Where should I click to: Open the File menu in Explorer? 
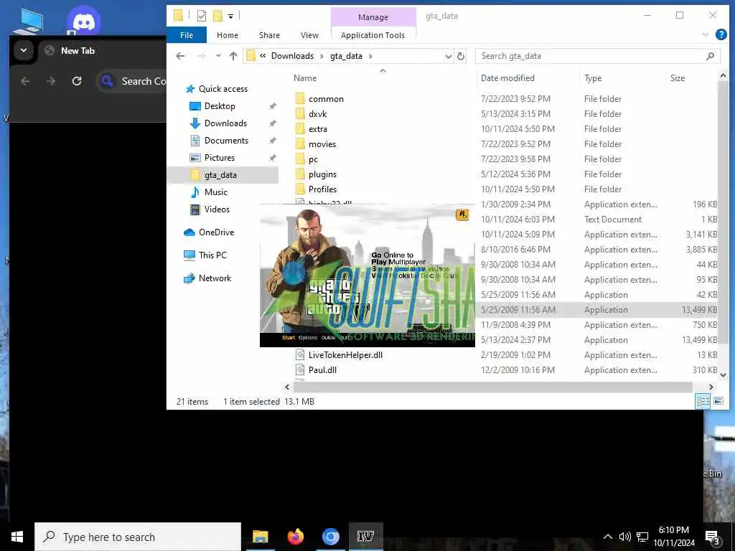pos(187,35)
